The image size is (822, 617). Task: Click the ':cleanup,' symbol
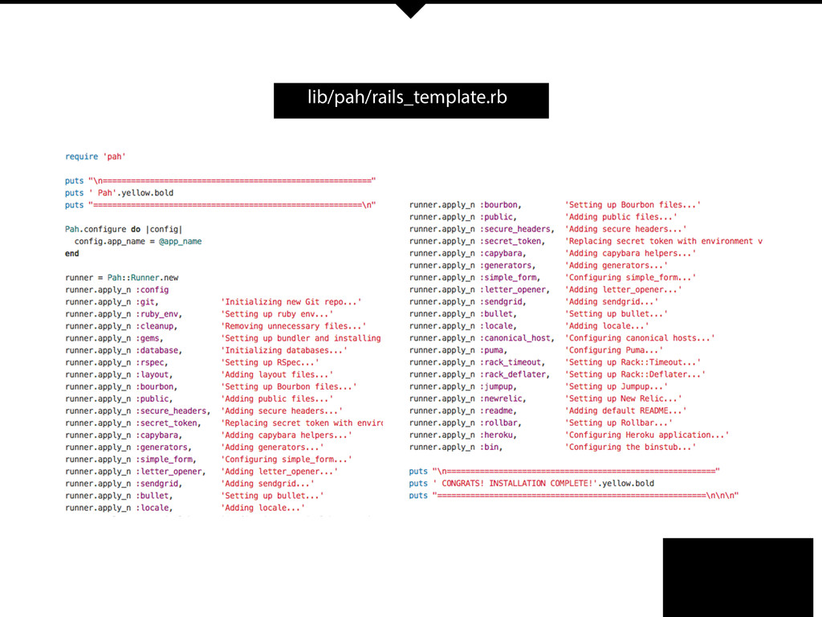click(x=157, y=326)
